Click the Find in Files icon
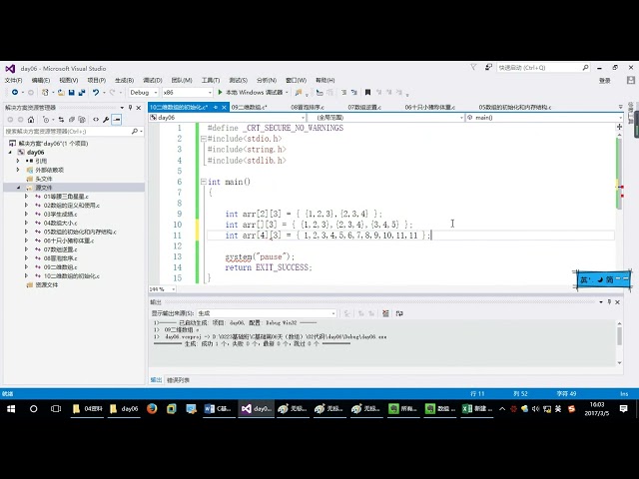The image size is (639, 479). pyautogui.click(x=299, y=93)
